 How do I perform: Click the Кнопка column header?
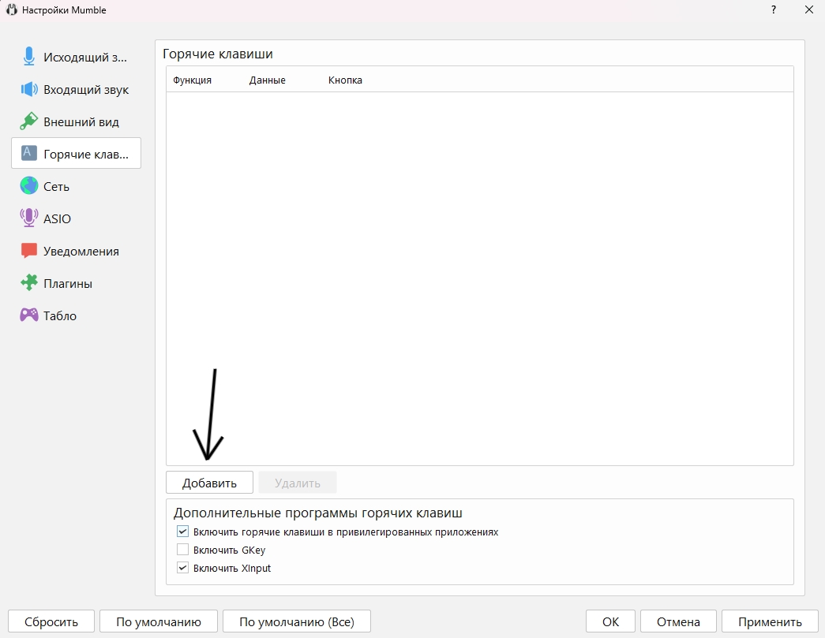[345, 80]
